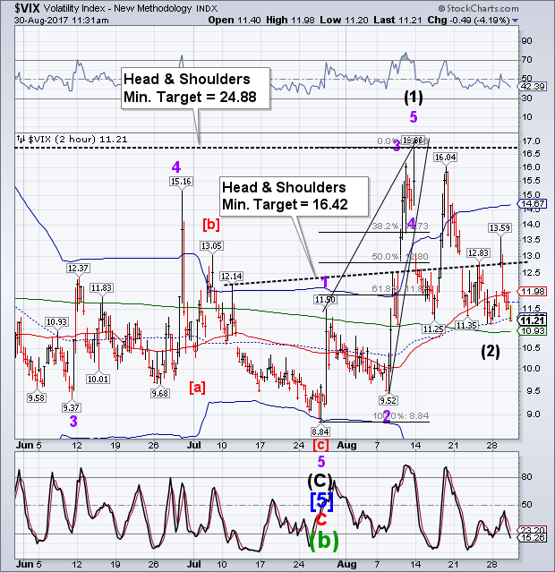This screenshot has width=555, height=572.
Task: Click the 42.39 RSI value label
Action: click(534, 86)
